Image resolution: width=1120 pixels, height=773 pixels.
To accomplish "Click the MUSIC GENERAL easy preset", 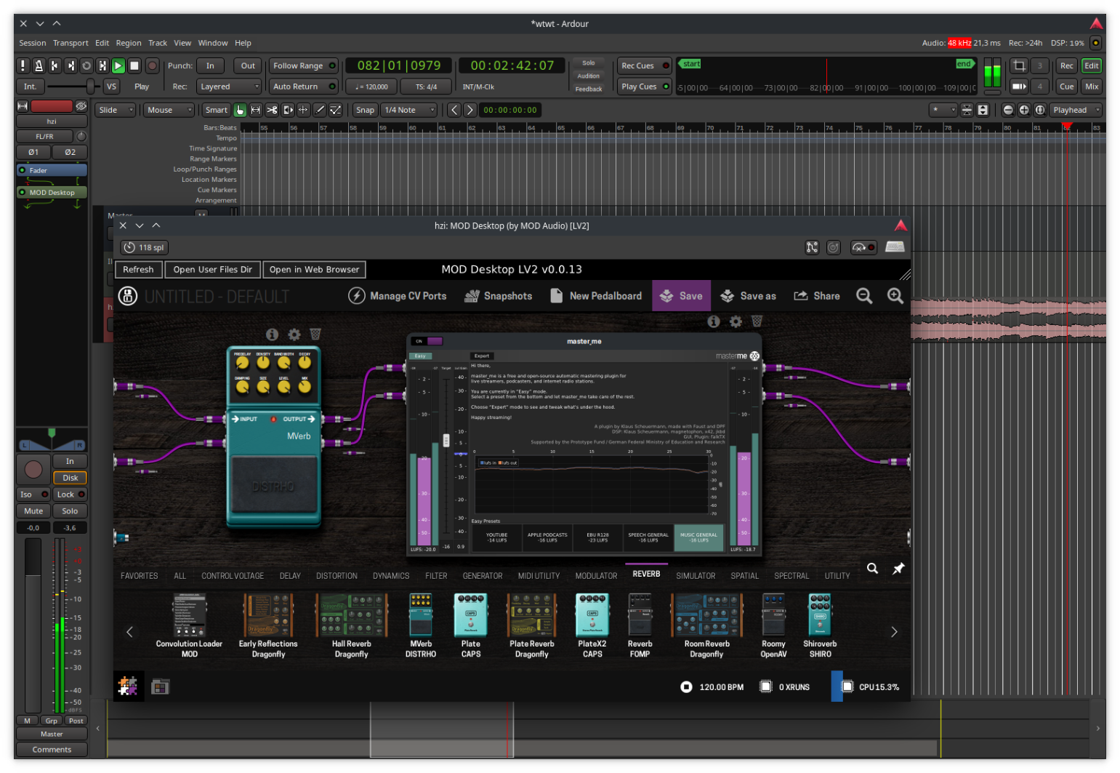I will click(x=698, y=537).
